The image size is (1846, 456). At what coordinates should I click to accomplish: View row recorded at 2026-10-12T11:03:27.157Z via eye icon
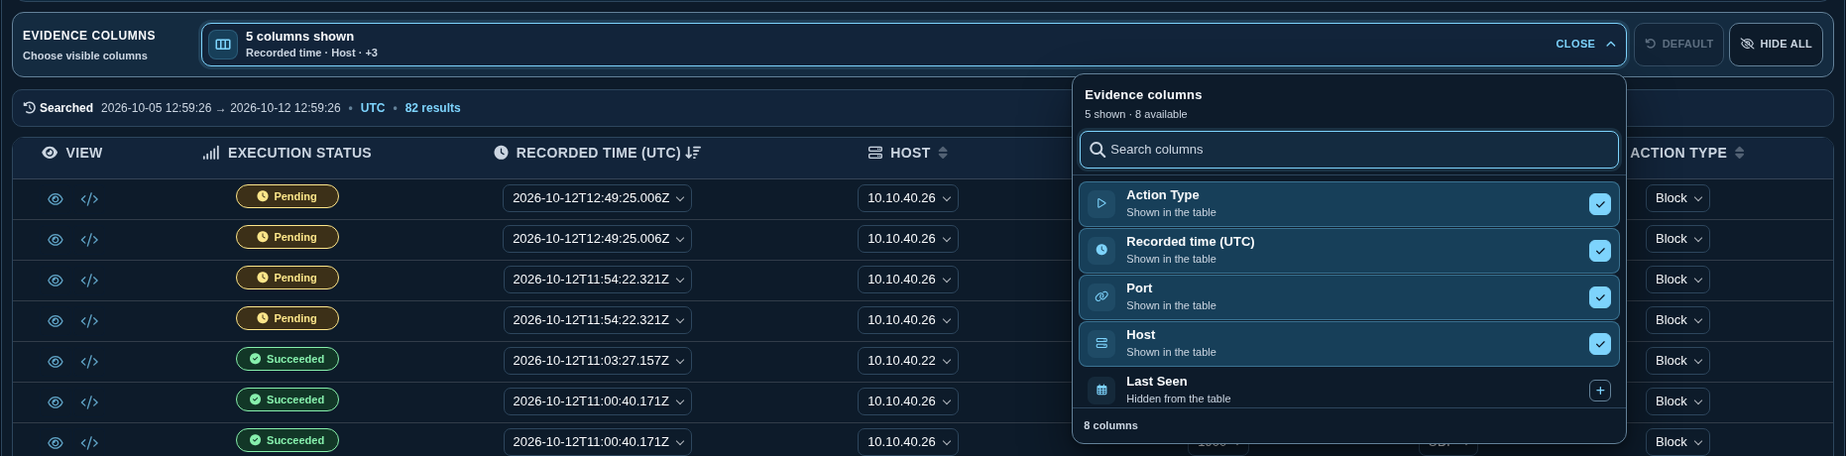(56, 362)
